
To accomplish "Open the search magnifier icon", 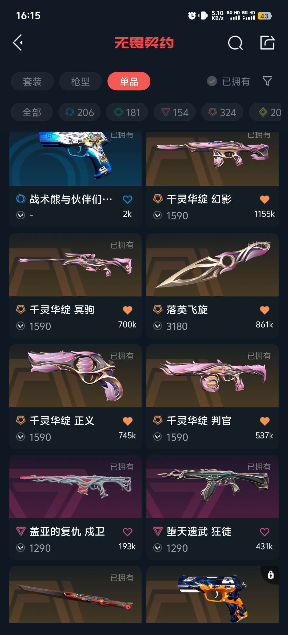I will pos(235,43).
